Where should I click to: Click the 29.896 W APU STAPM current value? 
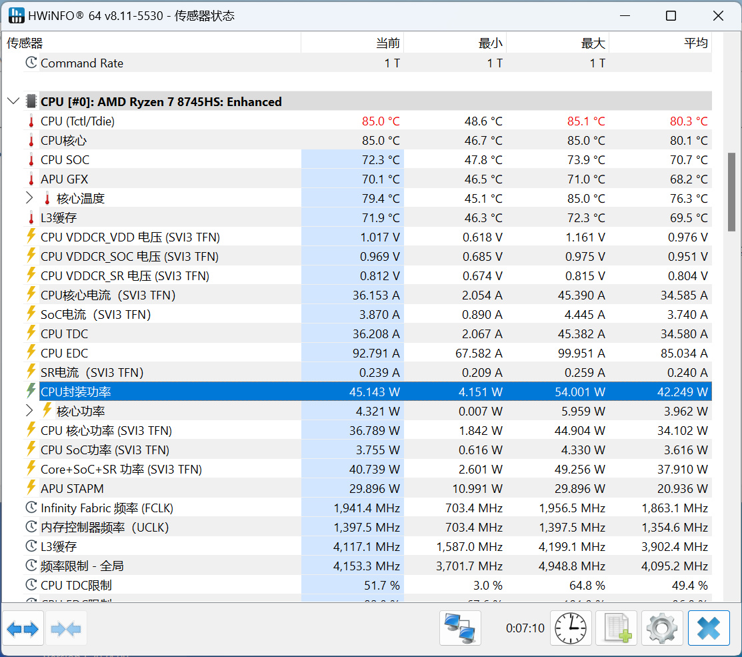coord(375,488)
